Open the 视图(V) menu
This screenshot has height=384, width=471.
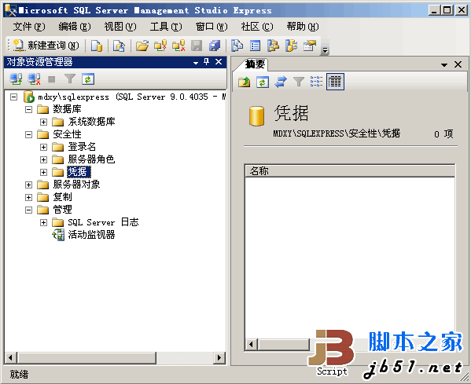tap(120, 27)
